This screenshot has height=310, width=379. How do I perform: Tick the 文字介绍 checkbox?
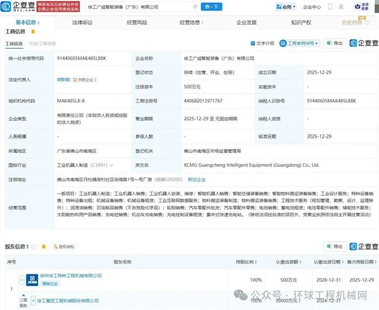[253, 43]
